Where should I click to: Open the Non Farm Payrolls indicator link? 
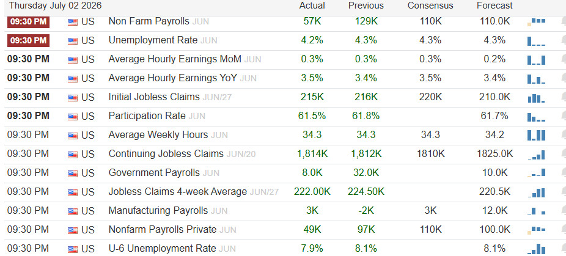coord(149,21)
